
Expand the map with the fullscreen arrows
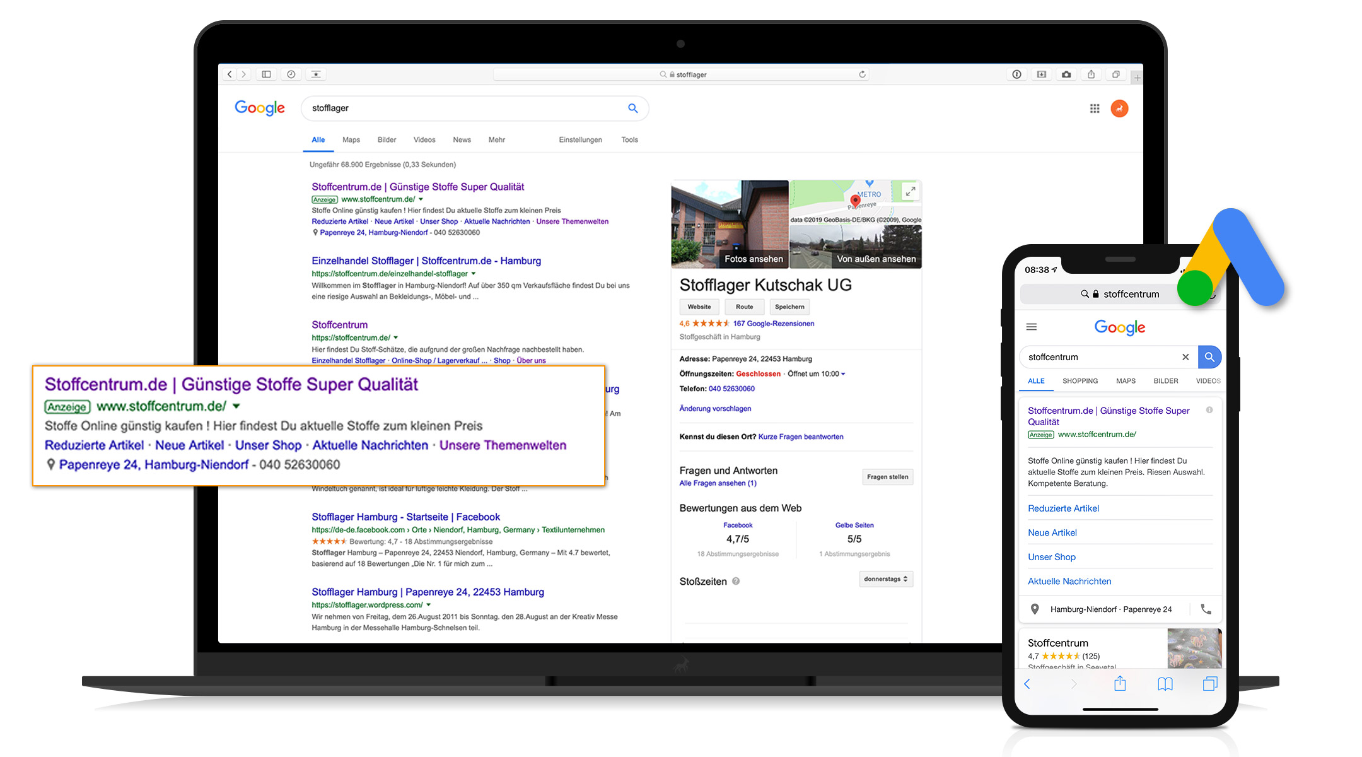[910, 192]
